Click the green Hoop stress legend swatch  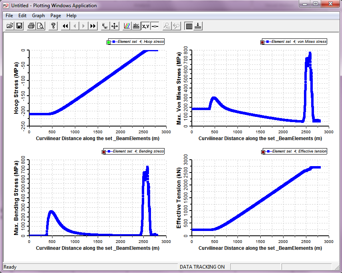point(109,42)
